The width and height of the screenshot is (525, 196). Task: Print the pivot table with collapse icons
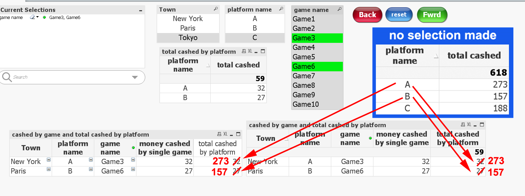(219, 134)
